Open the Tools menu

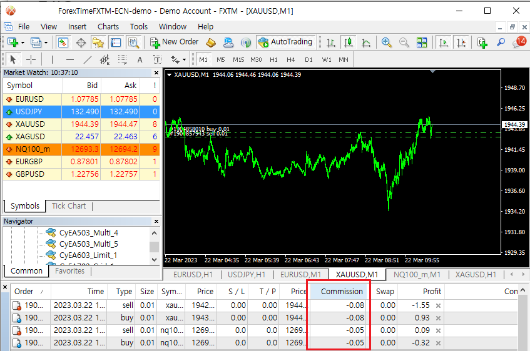(x=138, y=27)
